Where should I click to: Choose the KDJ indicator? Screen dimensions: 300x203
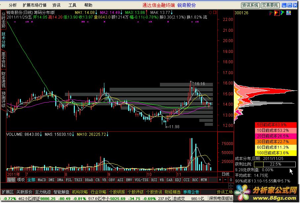coord(178,180)
